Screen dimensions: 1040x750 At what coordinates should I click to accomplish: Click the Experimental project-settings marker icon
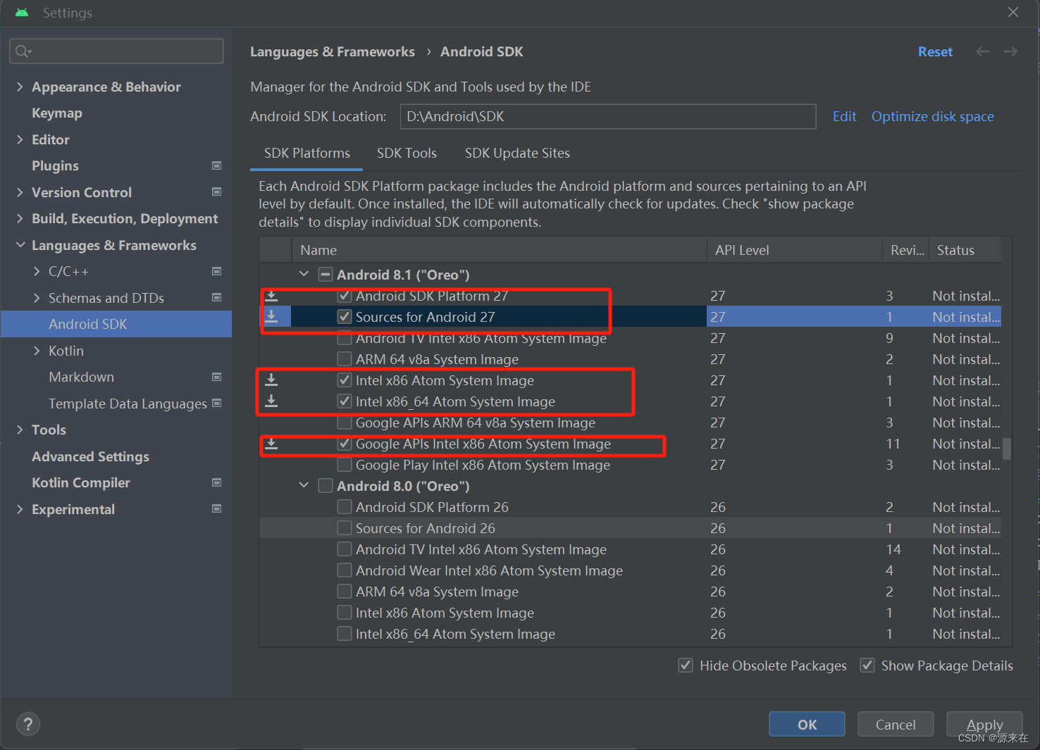point(217,508)
